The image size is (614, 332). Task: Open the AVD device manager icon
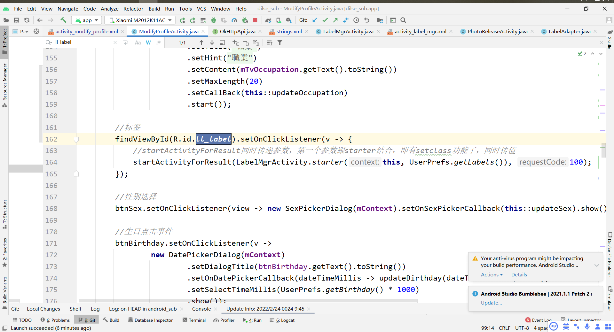click(x=279, y=20)
